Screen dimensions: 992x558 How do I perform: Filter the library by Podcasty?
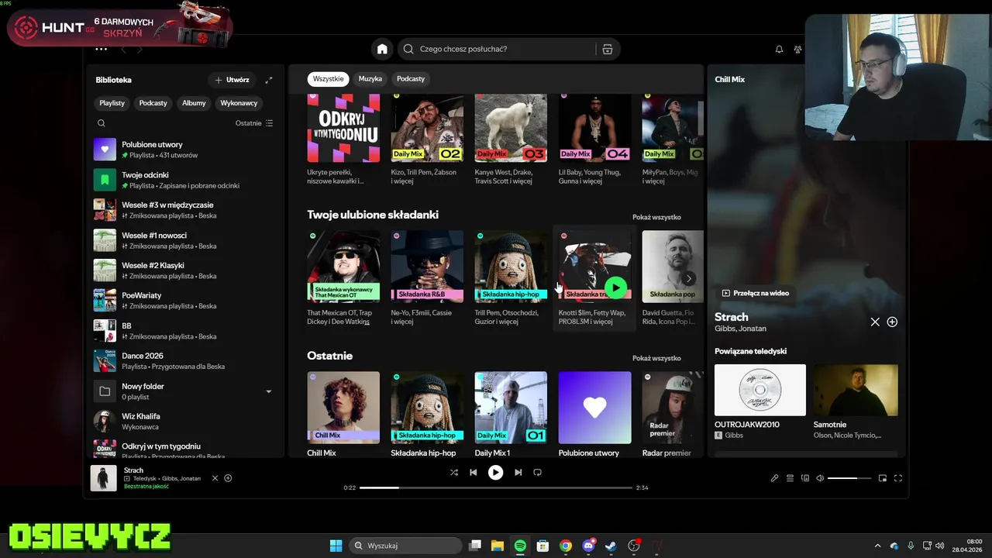(153, 103)
